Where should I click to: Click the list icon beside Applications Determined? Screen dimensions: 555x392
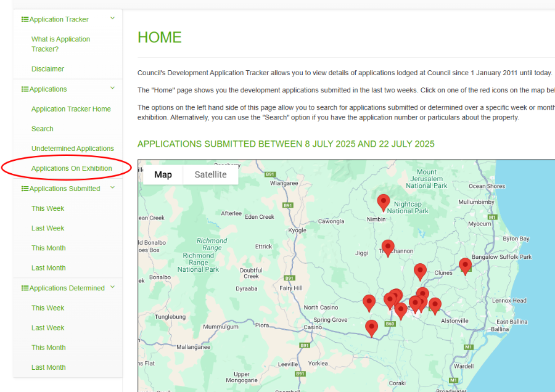(x=25, y=288)
